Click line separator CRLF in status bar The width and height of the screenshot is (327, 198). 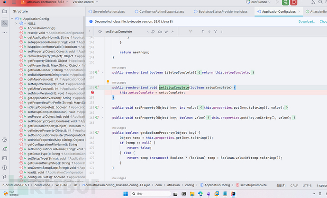pyautogui.click(x=294, y=186)
